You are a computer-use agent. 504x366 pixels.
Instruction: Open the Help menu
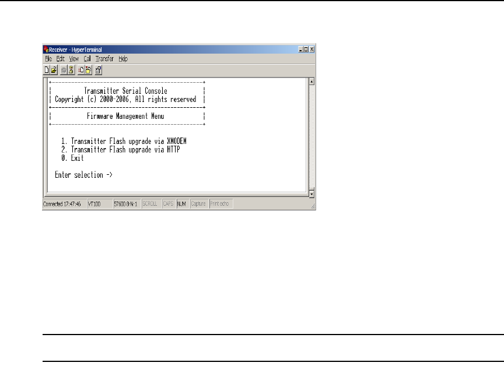[x=123, y=59]
